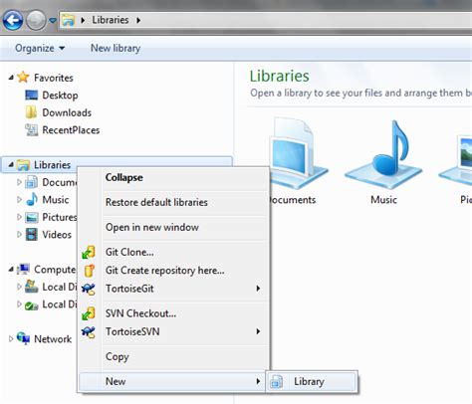
Task: Select Videos in the navigation tree
Action: 57,235
